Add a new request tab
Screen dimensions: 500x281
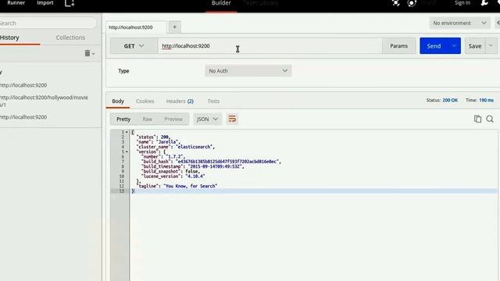pyautogui.click(x=175, y=27)
